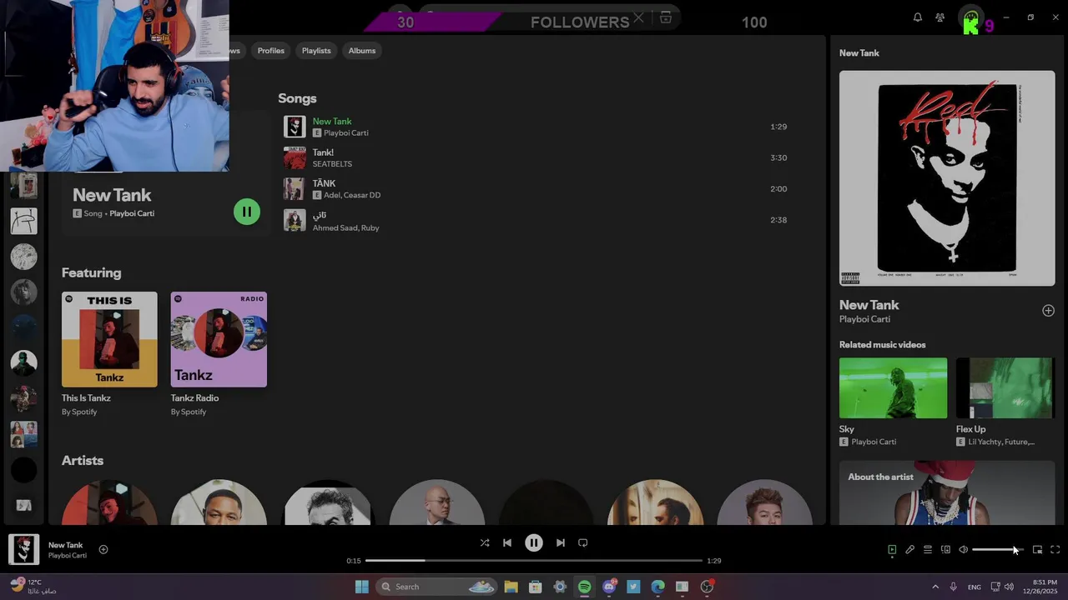The width and height of the screenshot is (1068, 600).
Task: Click the now playing album thumbnail in player bar
Action: tap(23, 549)
